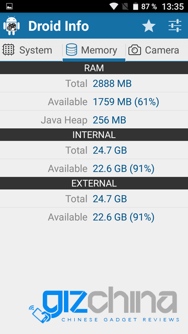Tap the RAM Available 1759 MB value
Viewport: 188px width, 334px height.
pos(126,102)
